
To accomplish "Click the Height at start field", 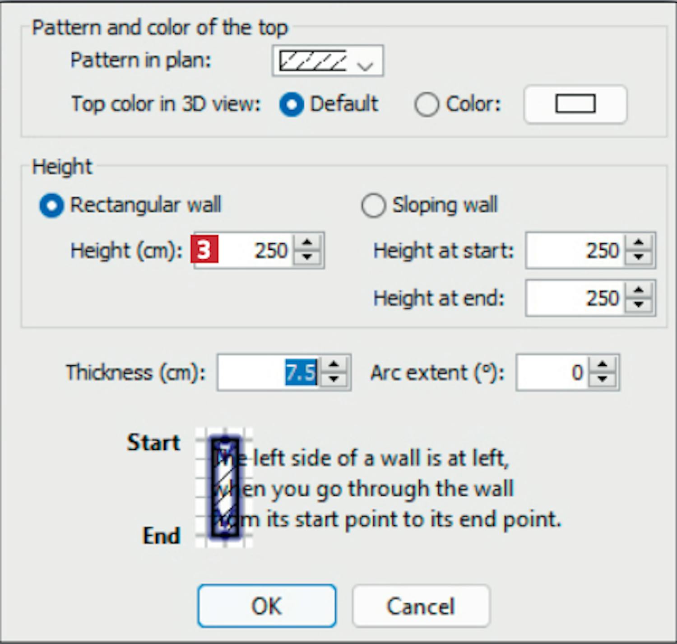I will [575, 251].
